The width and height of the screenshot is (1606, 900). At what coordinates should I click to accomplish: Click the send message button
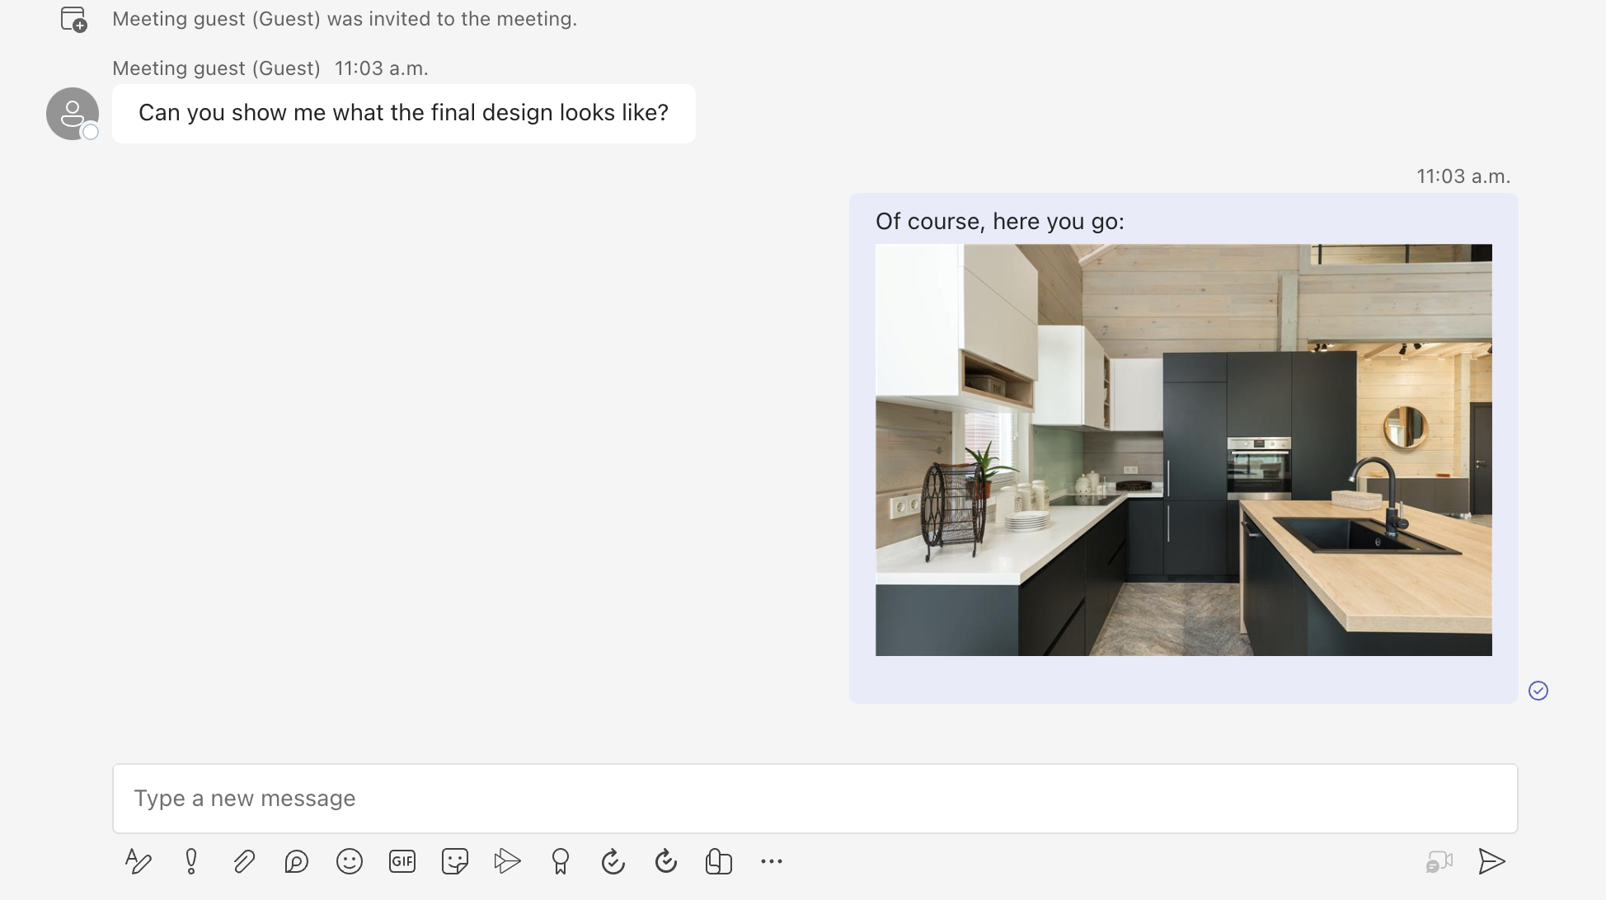click(1492, 860)
